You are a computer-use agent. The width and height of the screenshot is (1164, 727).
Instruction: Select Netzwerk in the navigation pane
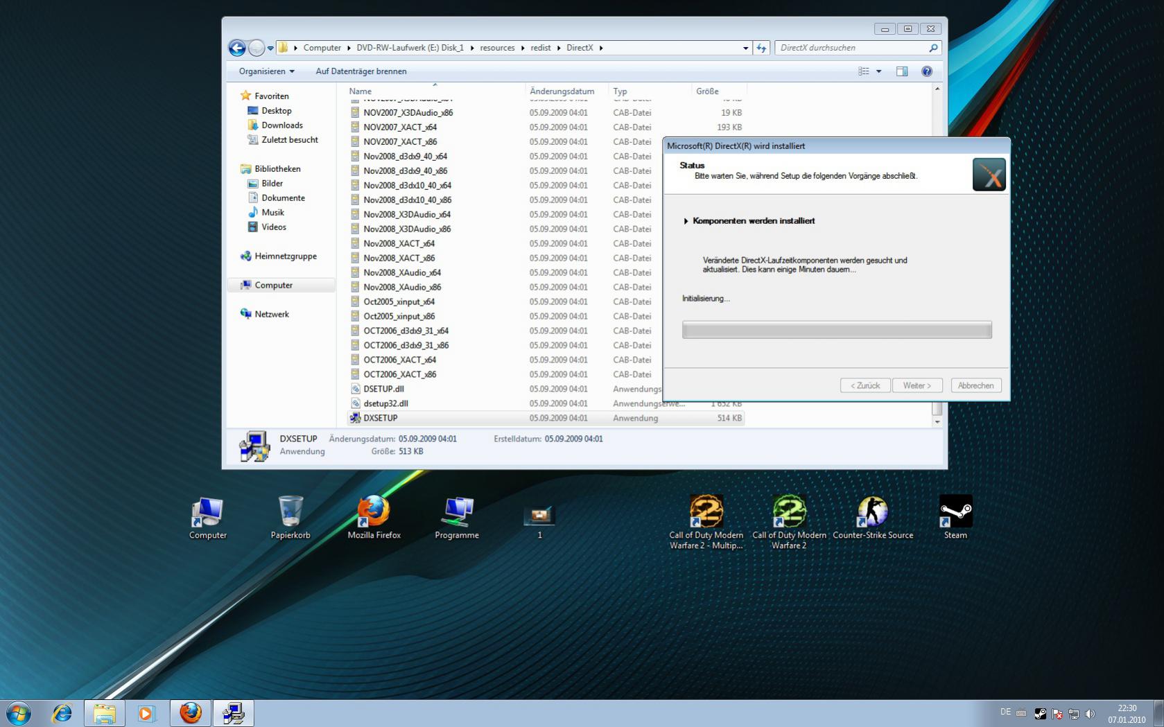click(x=272, y=315)
